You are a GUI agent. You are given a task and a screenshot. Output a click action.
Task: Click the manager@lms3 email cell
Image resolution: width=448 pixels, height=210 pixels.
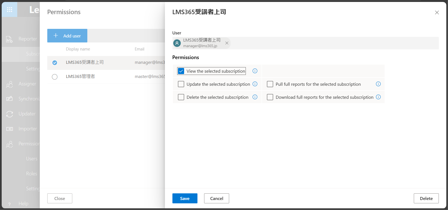click(150, 62)
